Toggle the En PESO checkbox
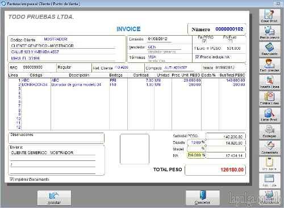Screen dimensions: 284x208 [x=204, y=41]
